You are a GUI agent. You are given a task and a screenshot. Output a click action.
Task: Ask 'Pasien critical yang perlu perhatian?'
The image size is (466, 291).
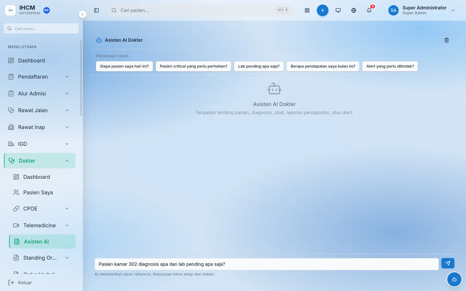tap(194, 66)
